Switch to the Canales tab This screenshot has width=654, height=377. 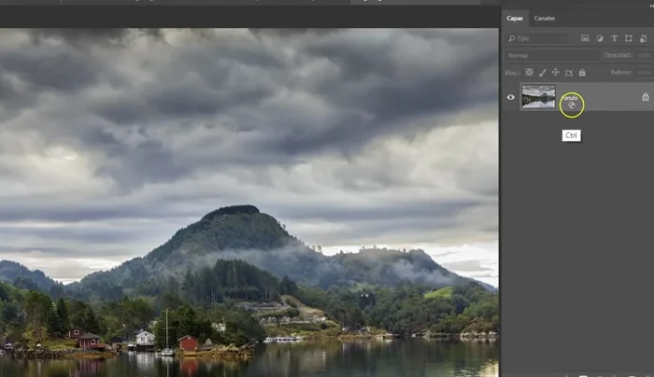click(545, 18)
